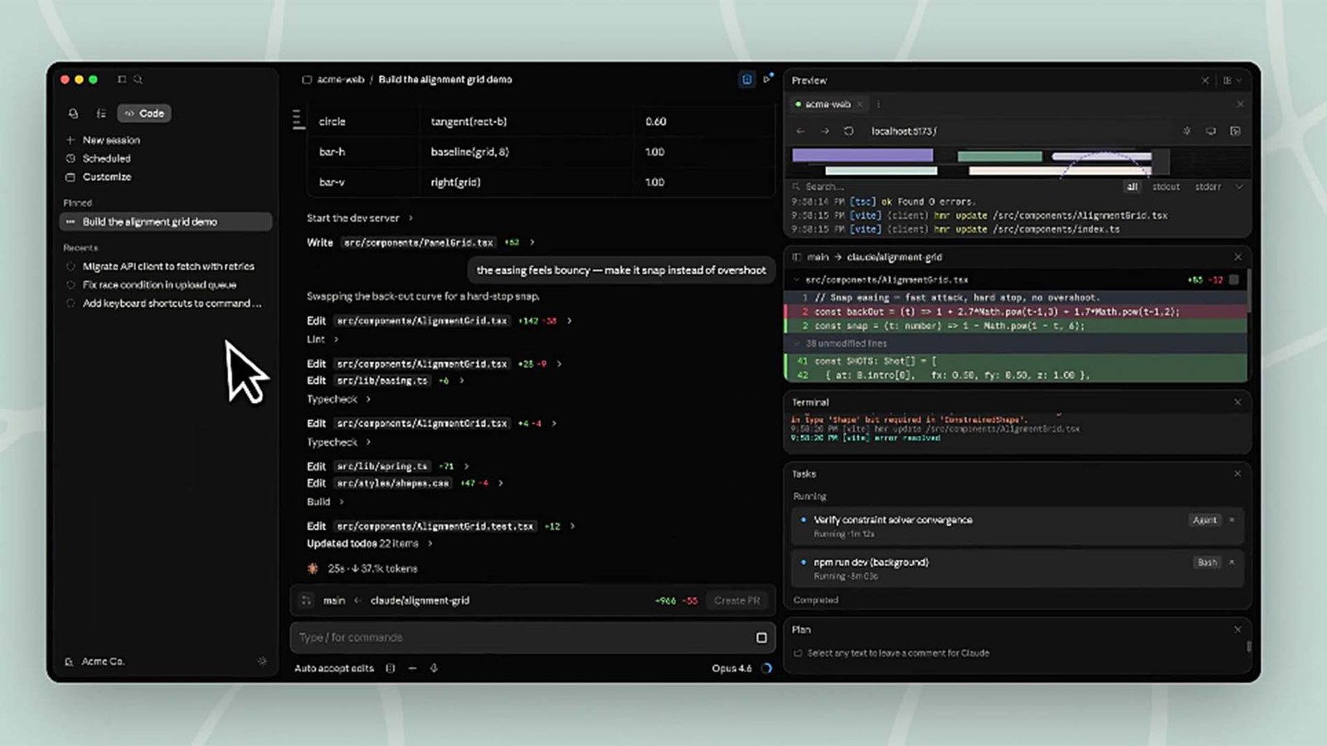Click the Create PR button
This screenshot has height=746, width=1327.
point(736,600)
